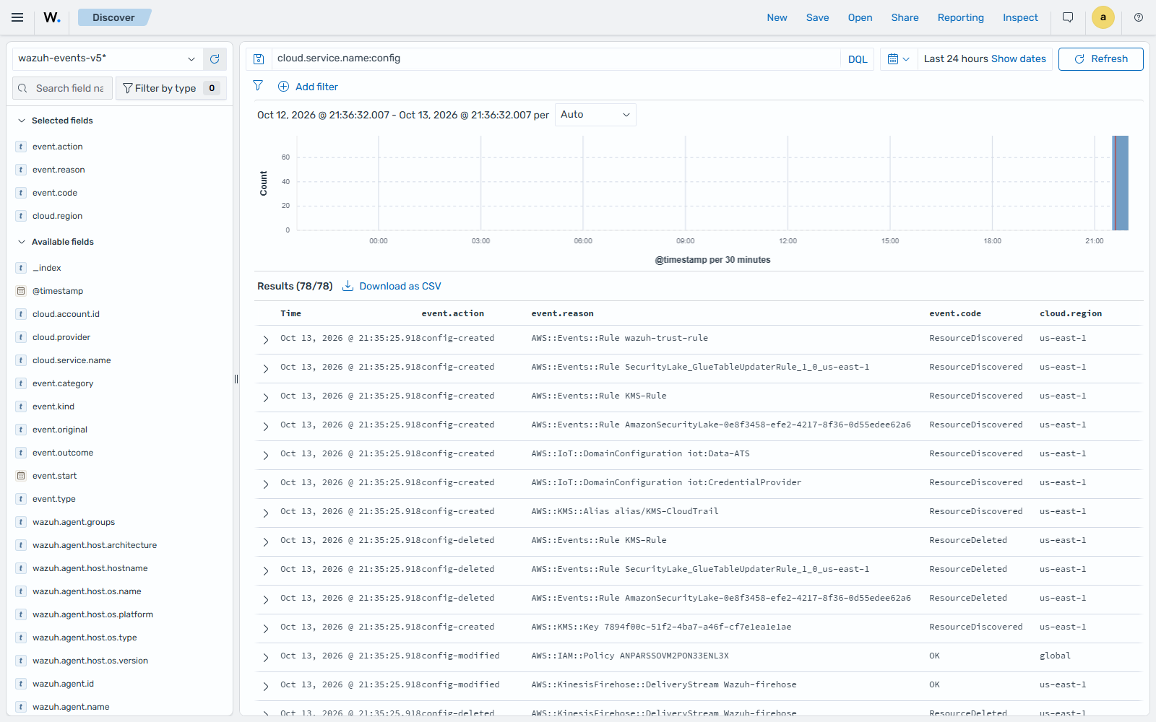
Task: Click the @timestamp date field icon
Action: pos(21,291)
